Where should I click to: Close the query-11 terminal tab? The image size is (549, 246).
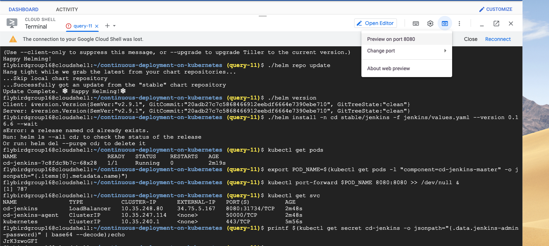97,26
